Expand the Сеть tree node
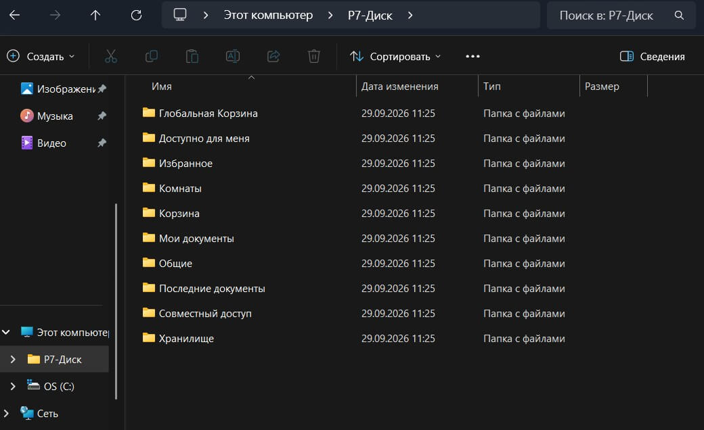704x430 pixels. [x=6, y=413]
